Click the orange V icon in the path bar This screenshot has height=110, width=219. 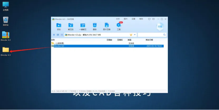point(131,35)
